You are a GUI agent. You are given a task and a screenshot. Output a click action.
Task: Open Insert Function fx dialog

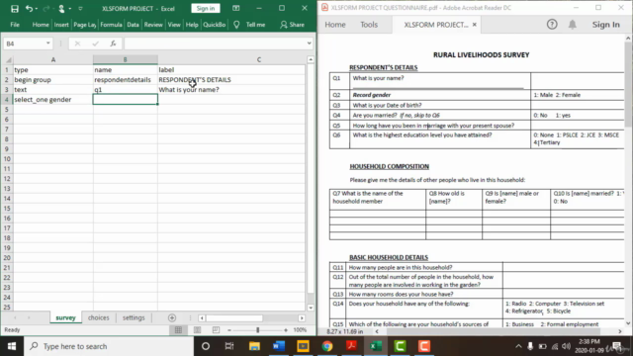[x=113, y=44]
